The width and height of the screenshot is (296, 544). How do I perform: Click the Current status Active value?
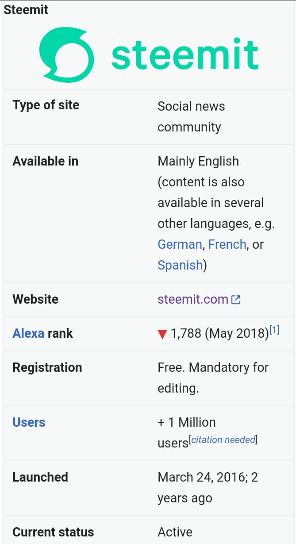pyautogui.click(x=175, y=532)
